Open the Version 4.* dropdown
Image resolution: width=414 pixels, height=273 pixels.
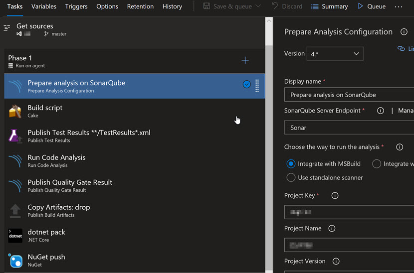point(335,54)
